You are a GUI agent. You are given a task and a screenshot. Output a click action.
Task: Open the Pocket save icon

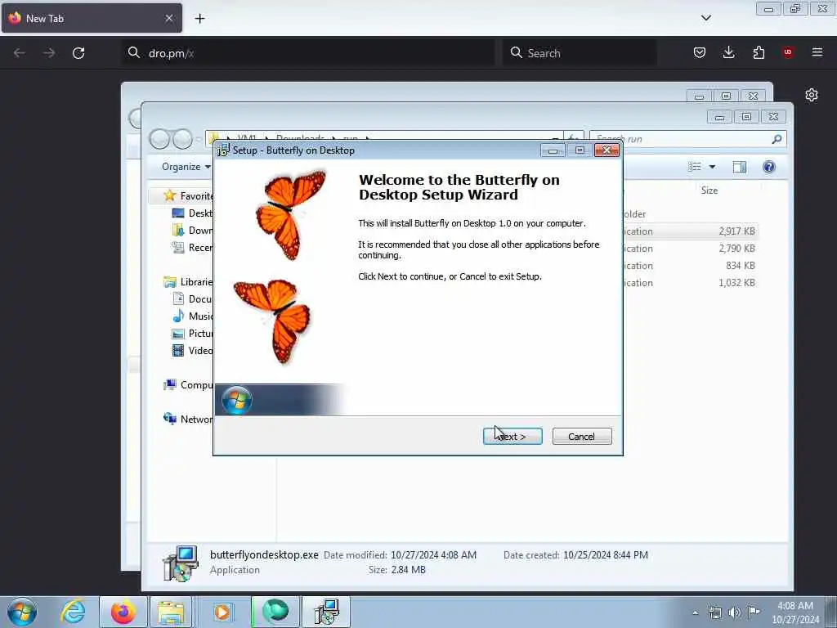click(x=700, y=52)
